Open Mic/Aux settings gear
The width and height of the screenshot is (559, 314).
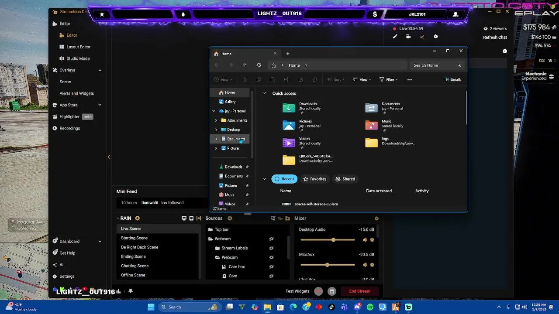click(x=372, y=265)
